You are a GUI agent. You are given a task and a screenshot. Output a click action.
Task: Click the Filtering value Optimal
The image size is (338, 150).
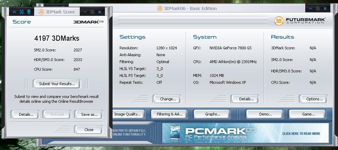coord(163,62)
